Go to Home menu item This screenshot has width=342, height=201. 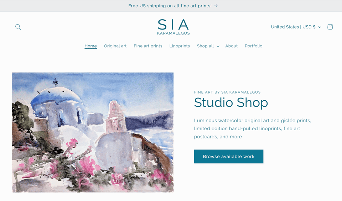91,46
